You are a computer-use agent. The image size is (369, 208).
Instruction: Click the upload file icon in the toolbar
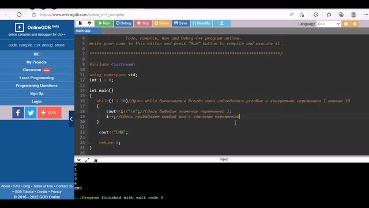89,23
